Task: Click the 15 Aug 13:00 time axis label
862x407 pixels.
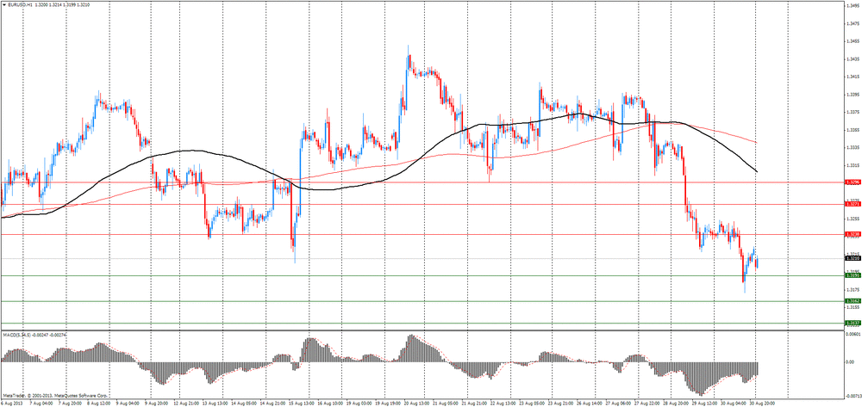Action: [x=300, y=402]
